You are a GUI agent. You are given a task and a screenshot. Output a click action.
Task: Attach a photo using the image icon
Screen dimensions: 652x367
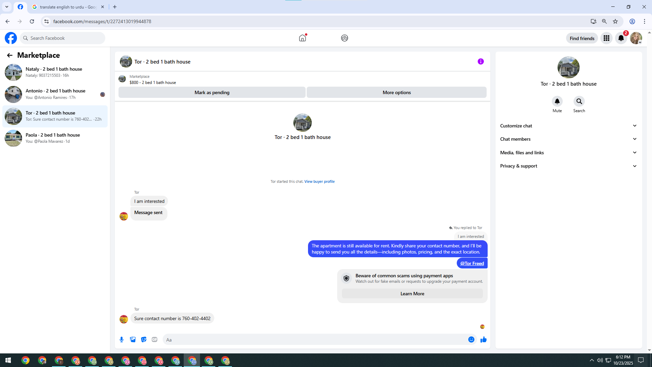[133, 339]
